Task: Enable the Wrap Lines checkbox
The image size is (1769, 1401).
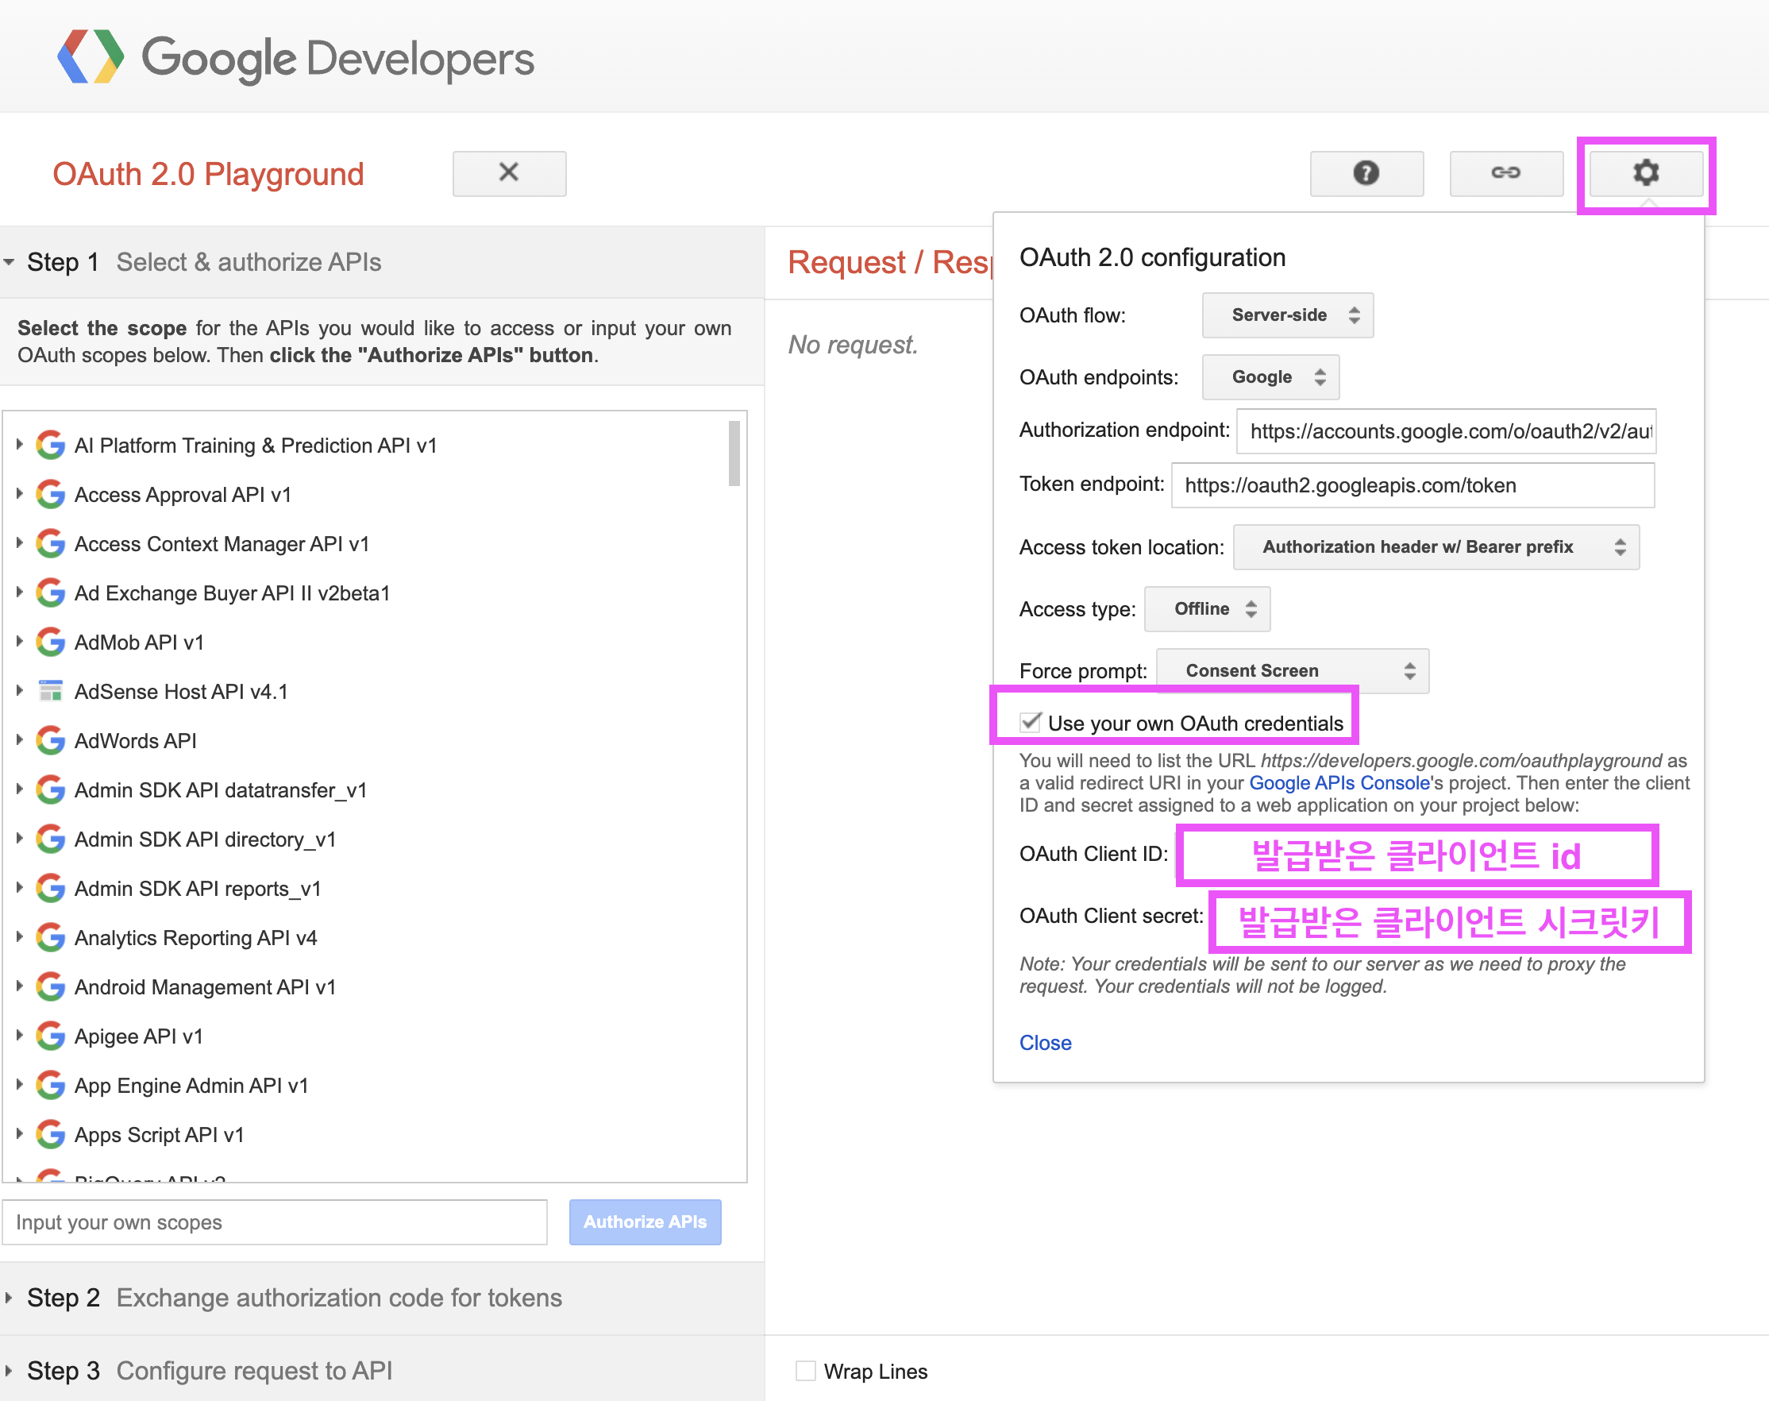Action: pyautogui.click(x=805, y=1371)
